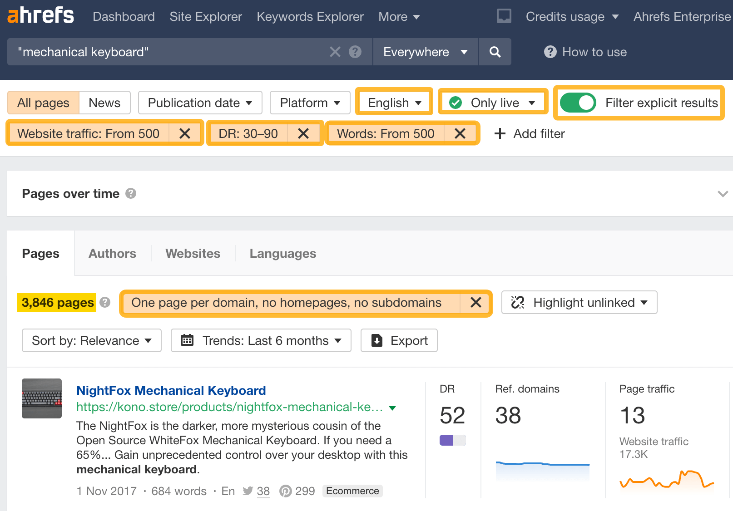Screen dimensions: 733x511
Task: Disable the Filter explicit results toggle
Action: coord(578,103)
